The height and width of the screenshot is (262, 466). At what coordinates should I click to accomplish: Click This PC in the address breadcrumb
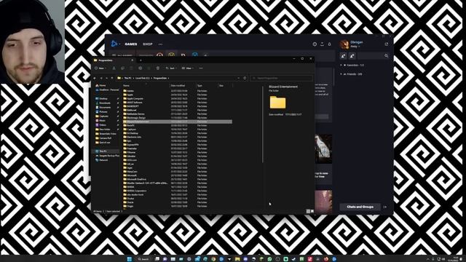[x=128, y=78]
